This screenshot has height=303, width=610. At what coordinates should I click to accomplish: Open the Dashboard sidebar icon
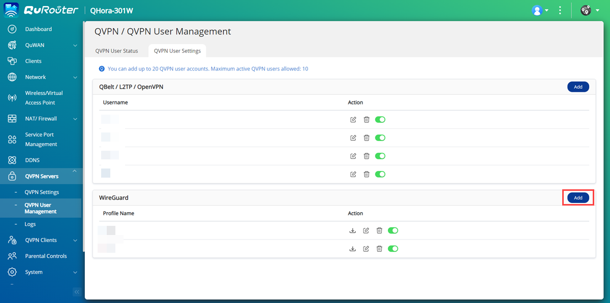[x=13, y=29]
